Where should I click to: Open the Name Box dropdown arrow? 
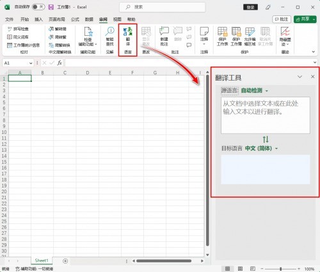coord(31,63)
